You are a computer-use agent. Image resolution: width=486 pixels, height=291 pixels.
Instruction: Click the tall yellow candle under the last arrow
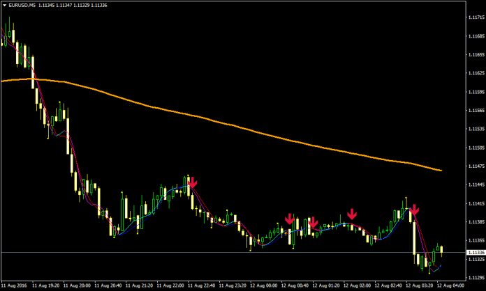tap(413, 237)
